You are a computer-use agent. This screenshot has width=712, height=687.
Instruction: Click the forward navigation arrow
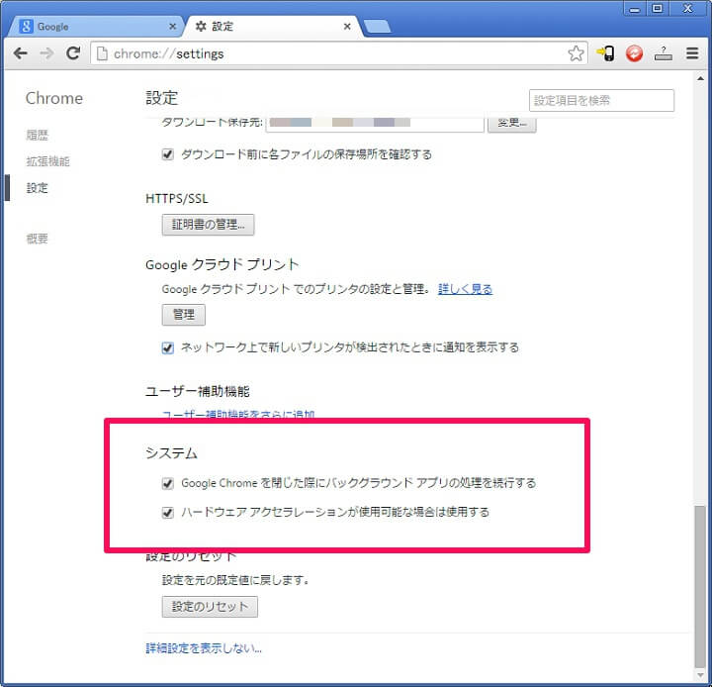click(x=46, y=53)
